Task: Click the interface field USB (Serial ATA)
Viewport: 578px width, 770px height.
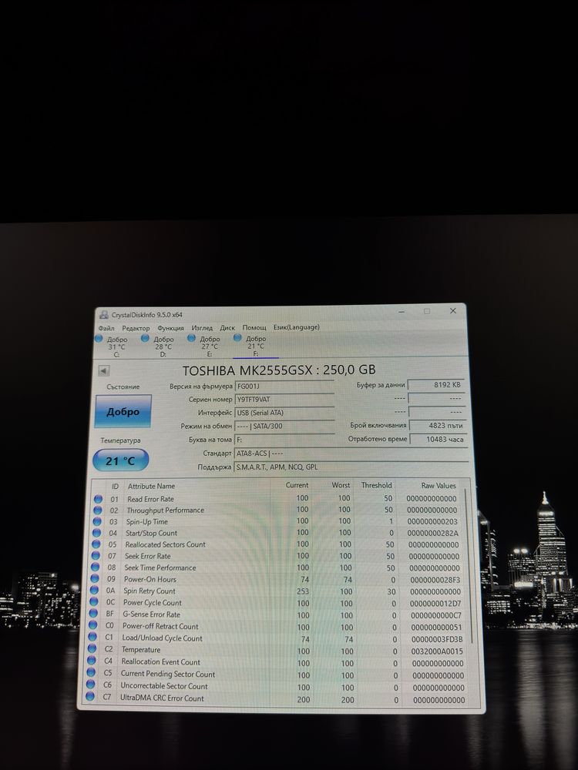Action: tap(284, 413)
